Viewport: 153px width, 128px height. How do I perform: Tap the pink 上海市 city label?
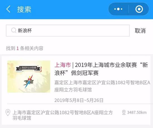pyautogui.click(x=63, y=65)
